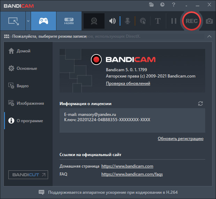Launch Bandicut from the sidebar button
Image resolution: width=216 pixels, height=199 pixels.
coord(28,175)
